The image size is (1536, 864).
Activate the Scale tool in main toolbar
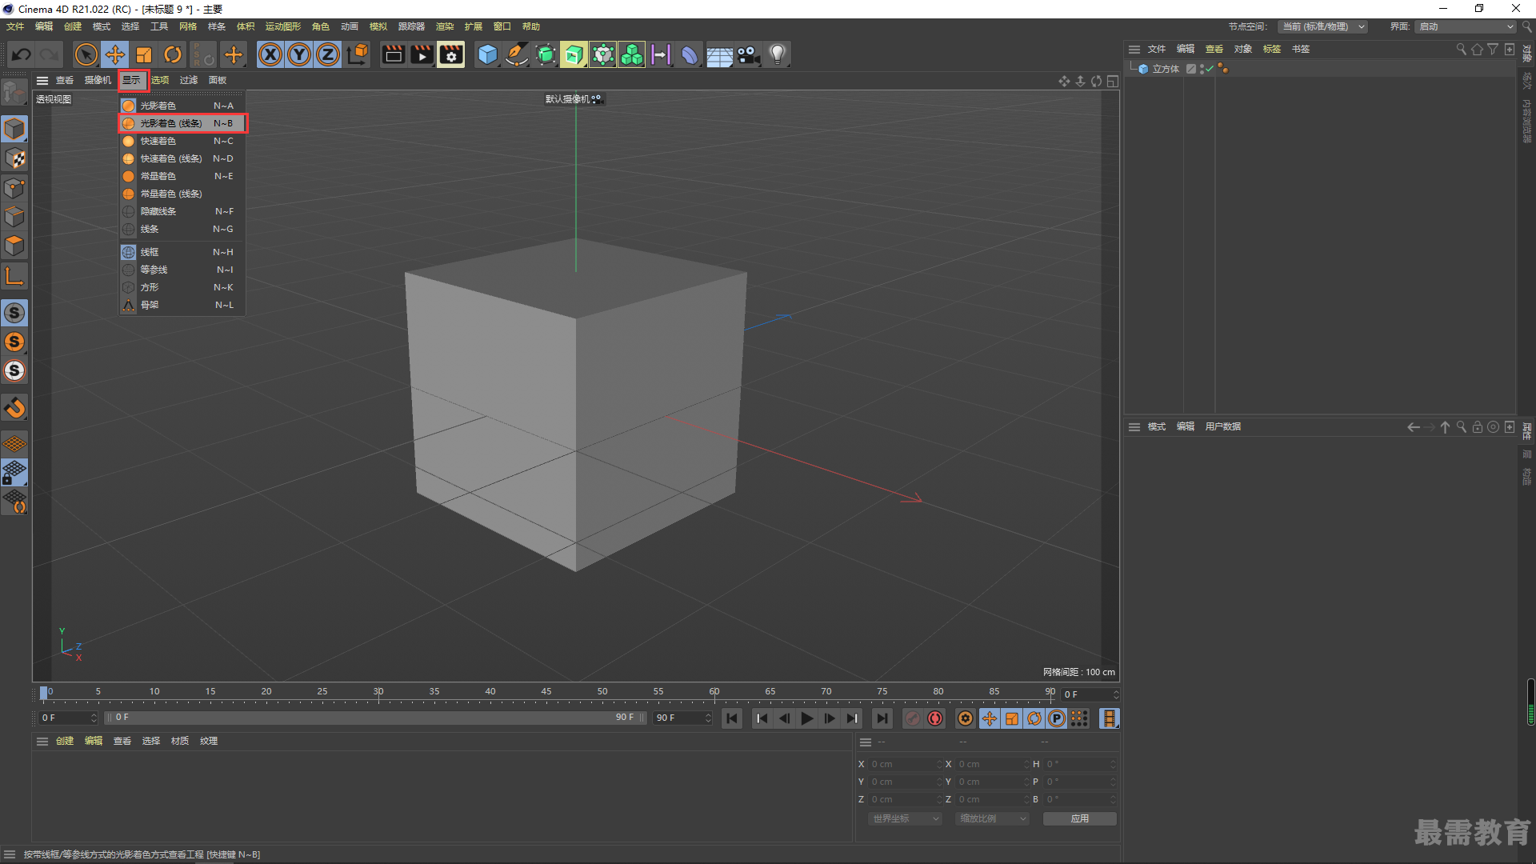(144, 54)
